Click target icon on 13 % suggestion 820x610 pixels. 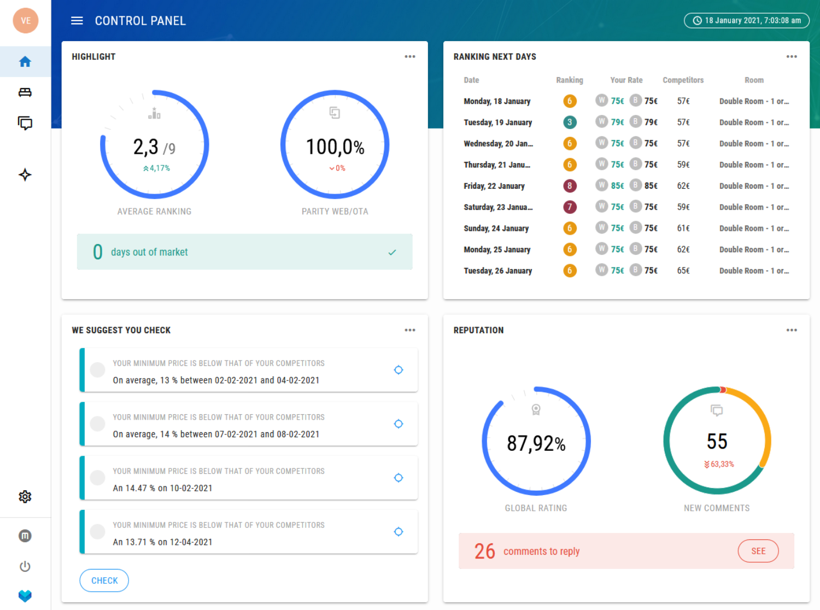(x=399, y=370)
